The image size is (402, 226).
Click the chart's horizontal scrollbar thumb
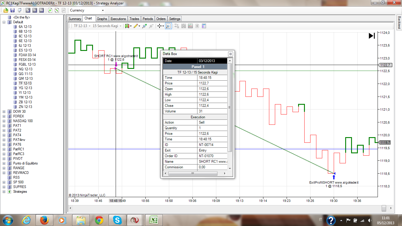tap(384, 208)
